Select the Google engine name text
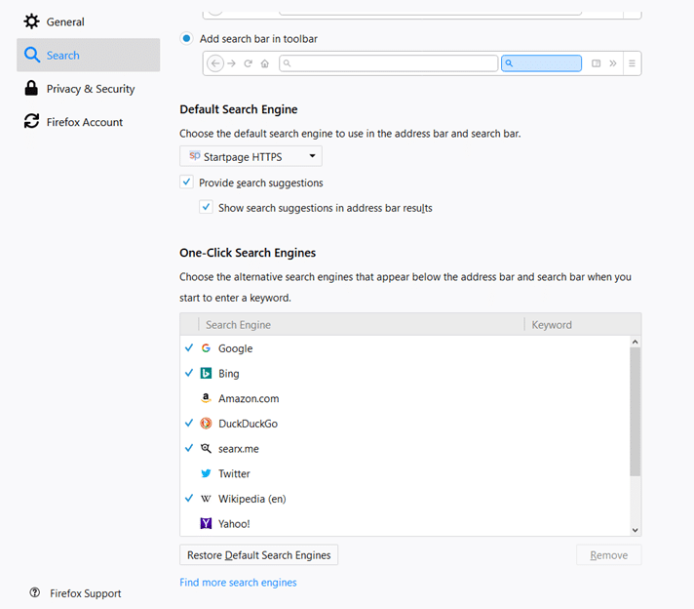 [236, 348]
